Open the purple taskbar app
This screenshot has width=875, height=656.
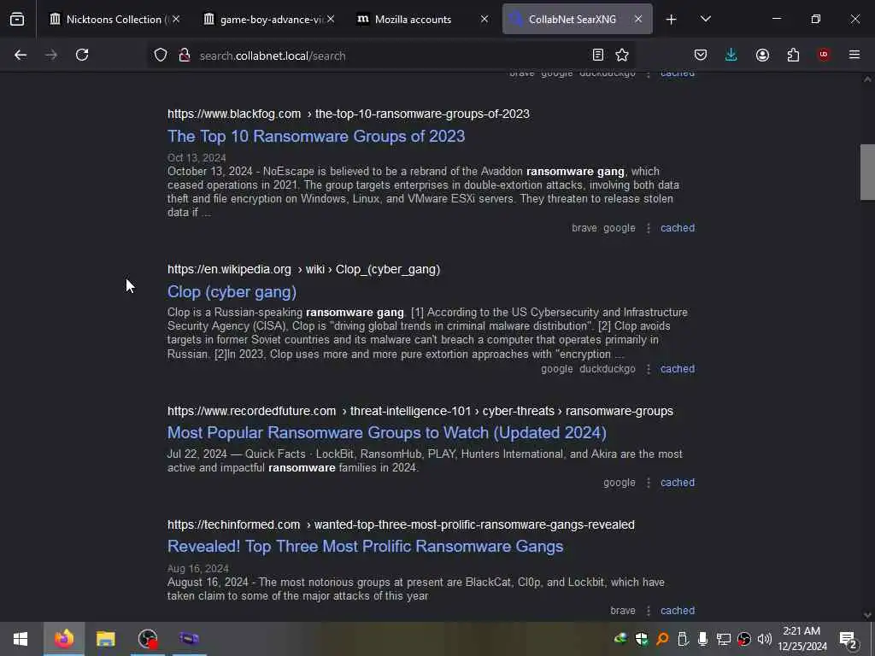click(x=189, y=639)
